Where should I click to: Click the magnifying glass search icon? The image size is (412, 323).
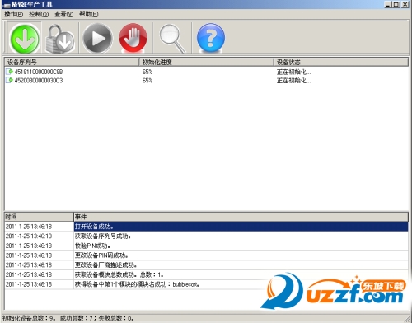pyautogui.click(x=172, y=38)
